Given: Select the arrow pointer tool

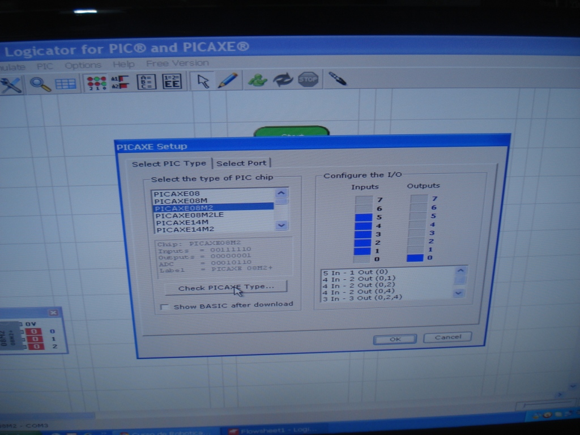Looking at the screenshot, I should coord(203,80).
